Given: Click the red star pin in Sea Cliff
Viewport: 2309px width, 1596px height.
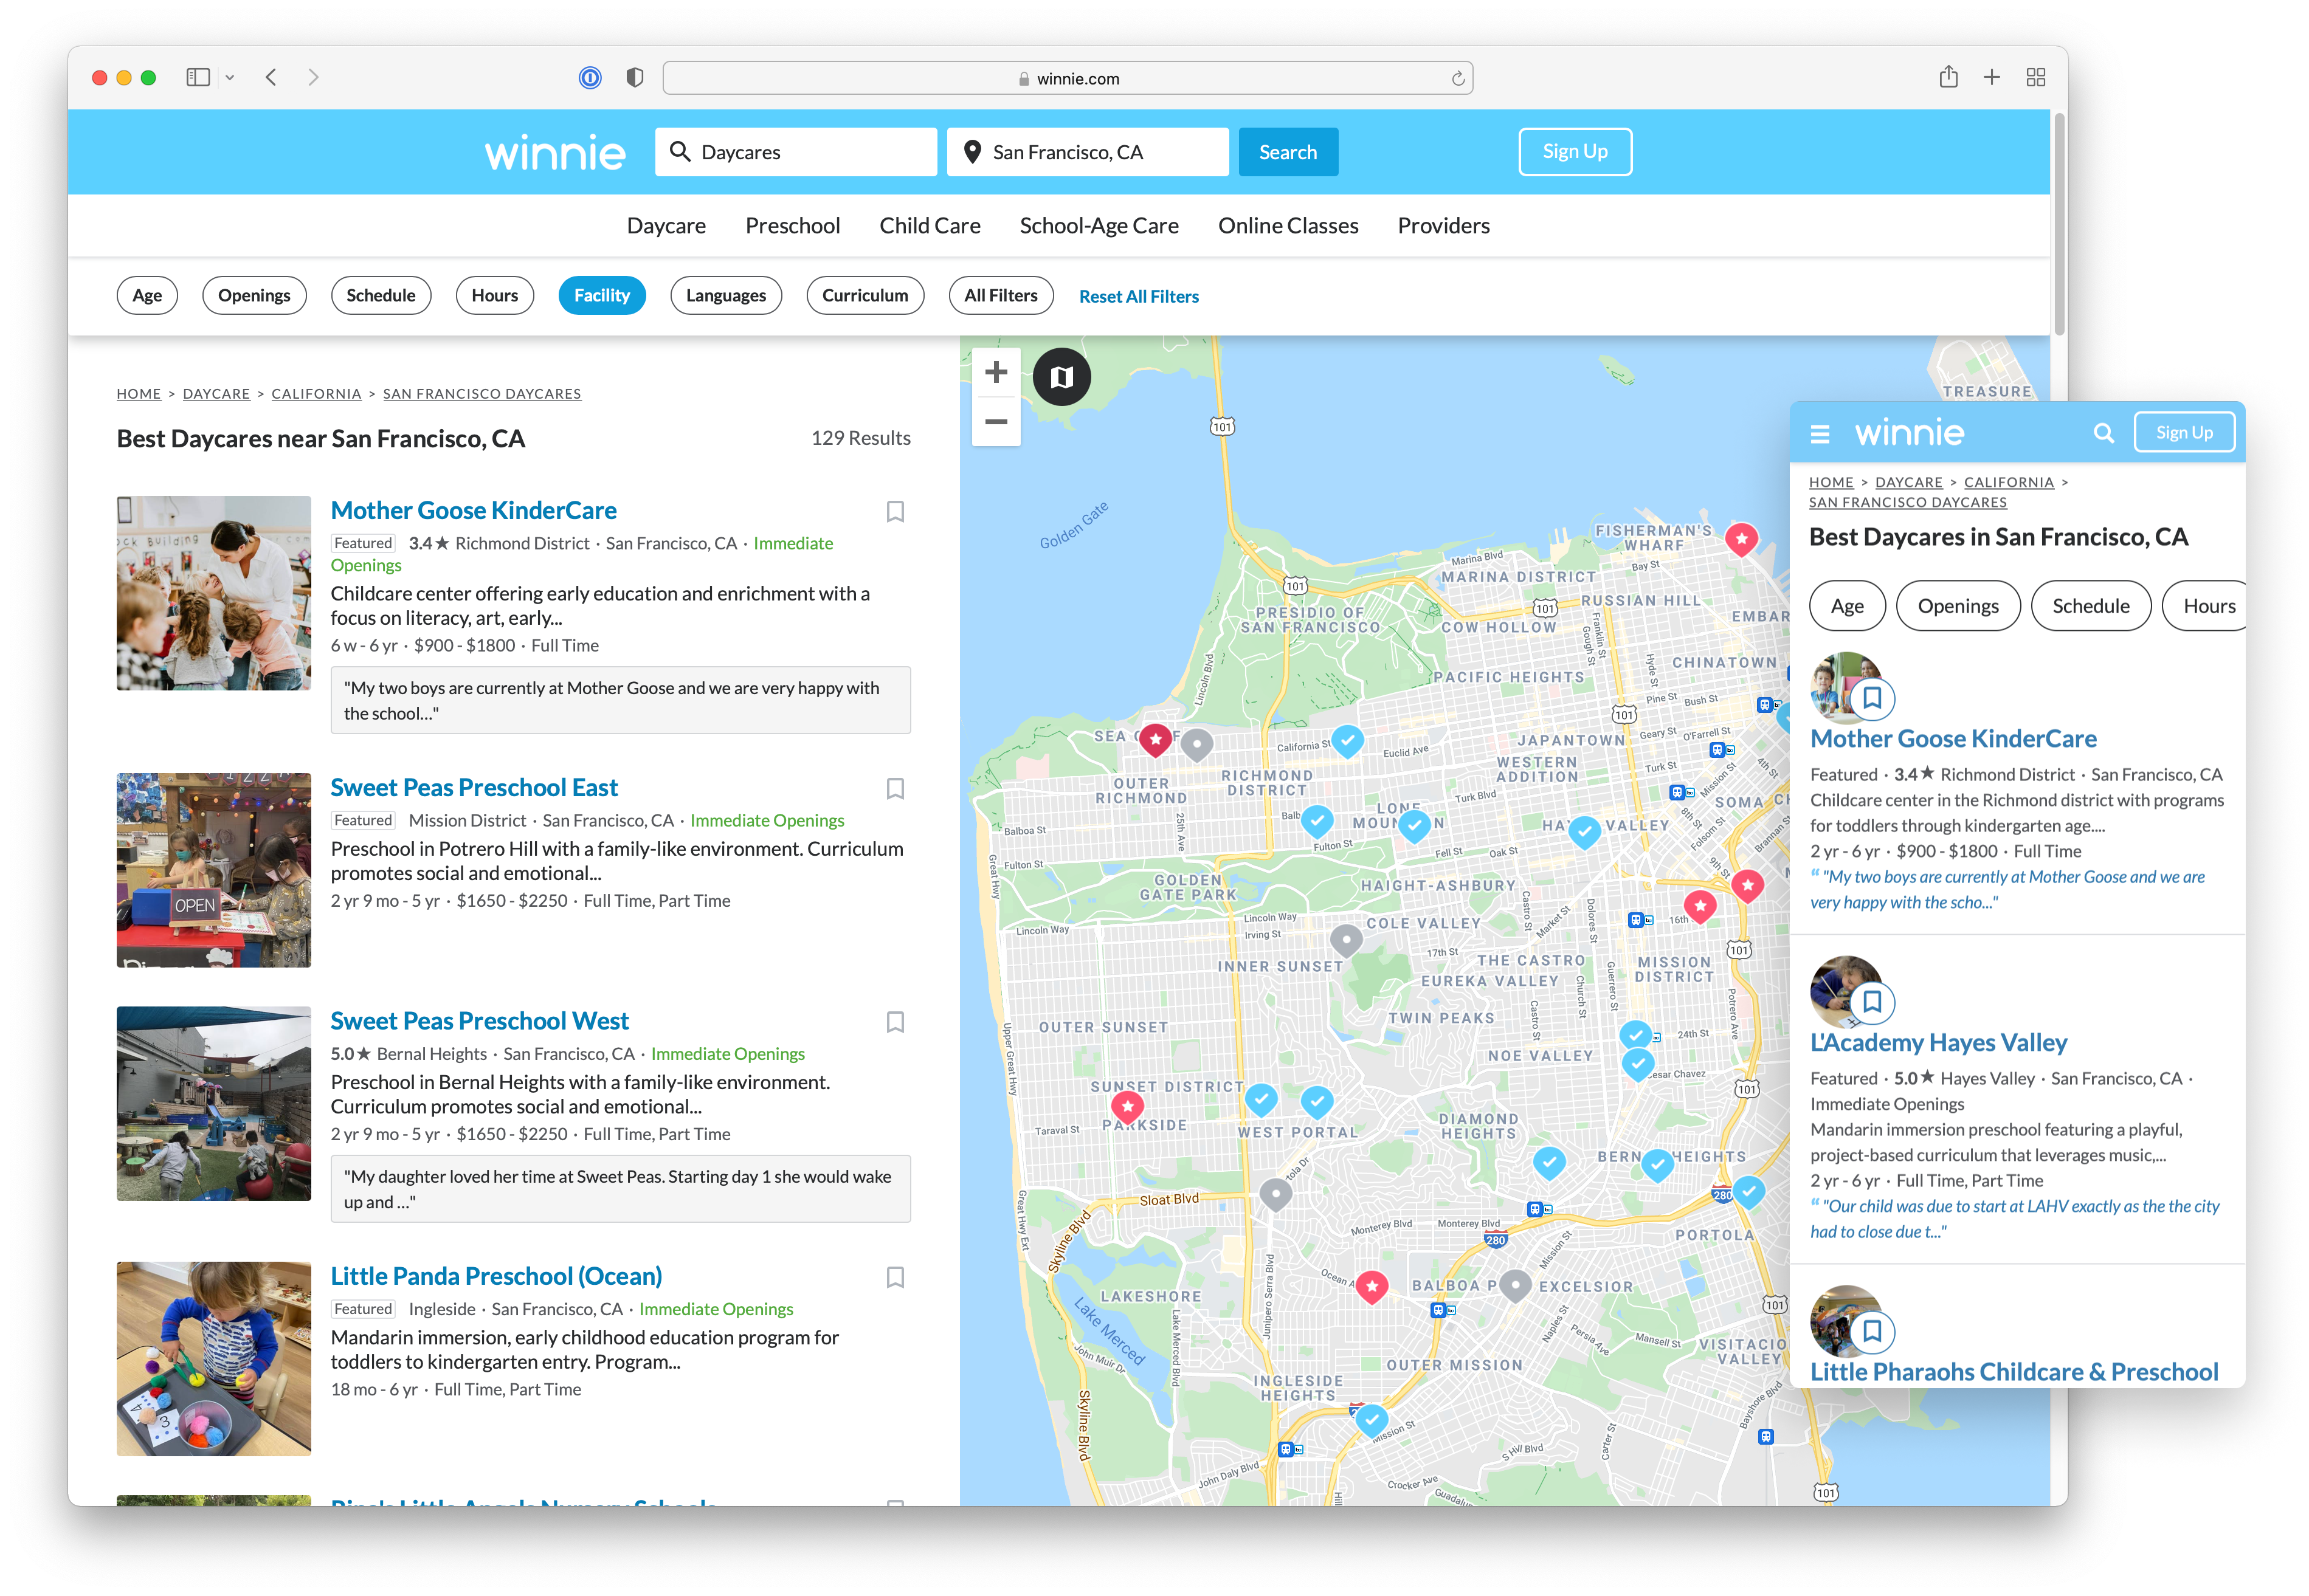Looking at the screenshot, I should coord(1155,741).
